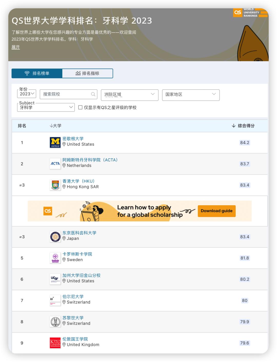Select the Karolinska Institutet logo
This screenshot has height=362, width=277.
(55, 258)
